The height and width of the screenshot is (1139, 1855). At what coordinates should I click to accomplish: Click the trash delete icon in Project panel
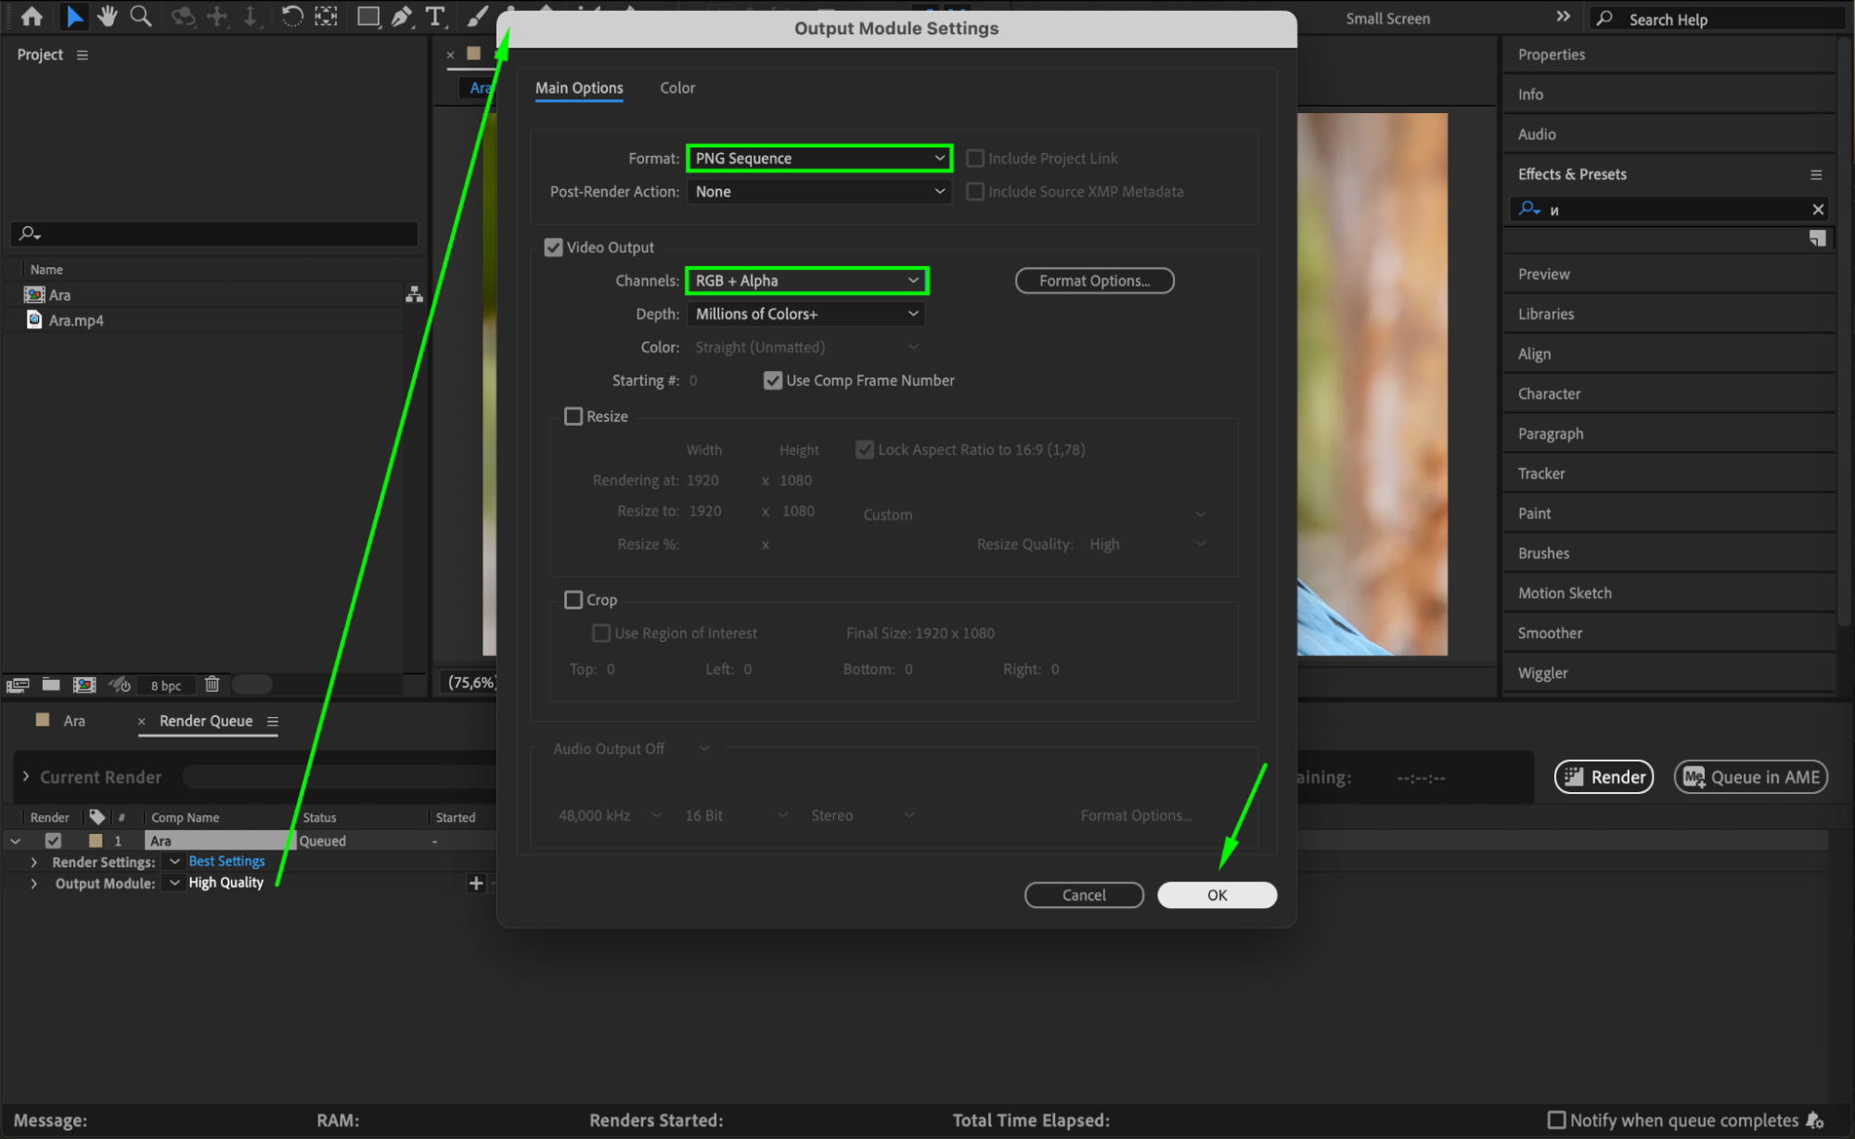(212, 685)
